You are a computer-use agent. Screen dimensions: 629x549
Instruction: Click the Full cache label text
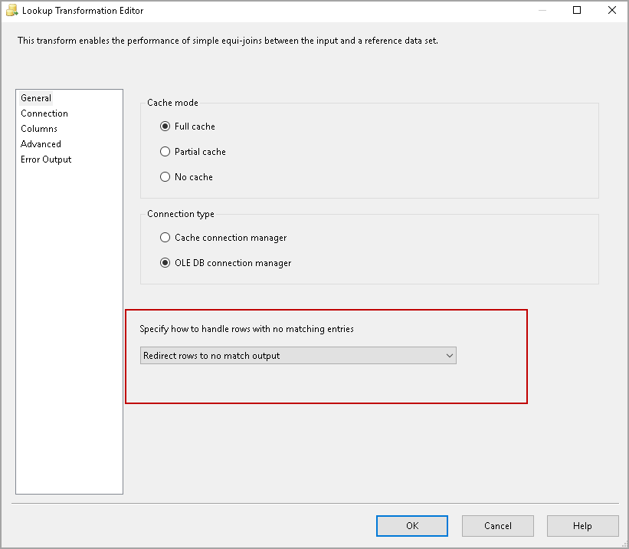click(195, 127)
